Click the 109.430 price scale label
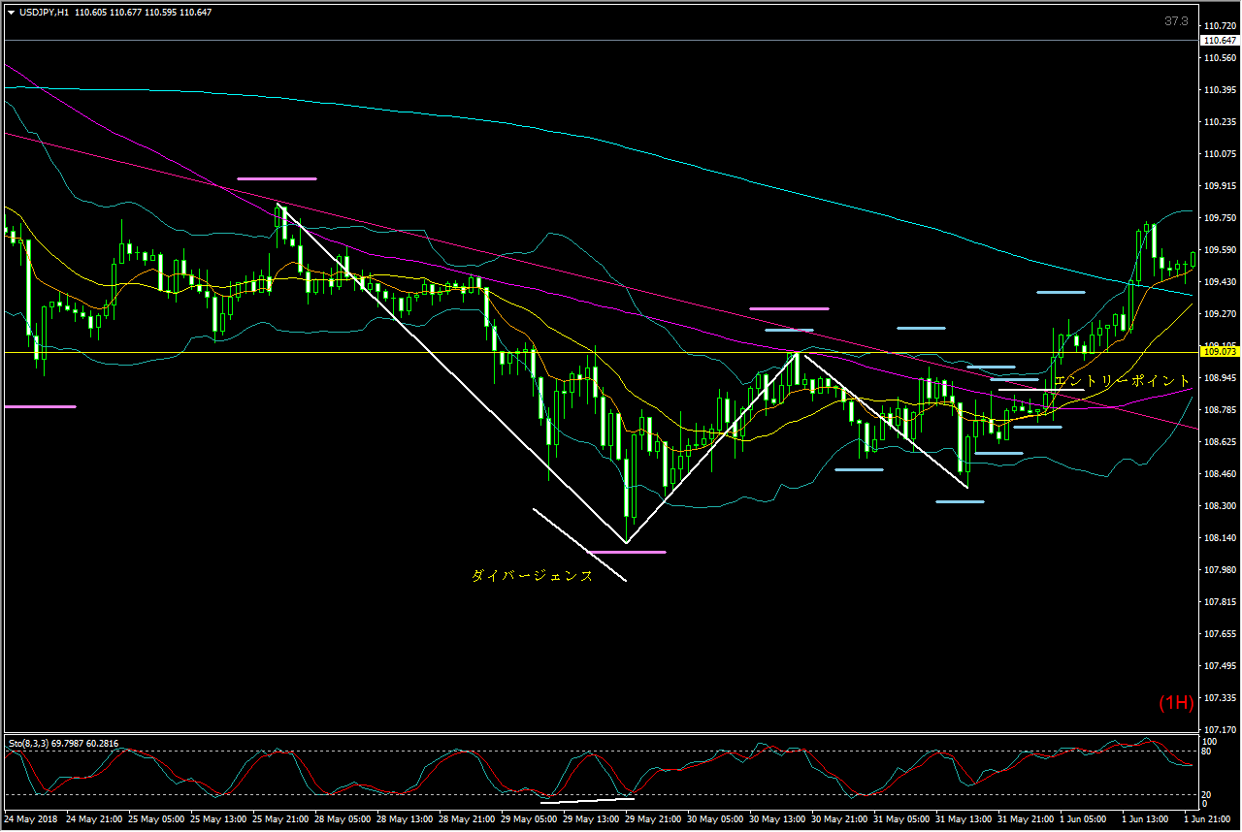Screen dimensions: 1242x832 click(x=1220, y=282)
